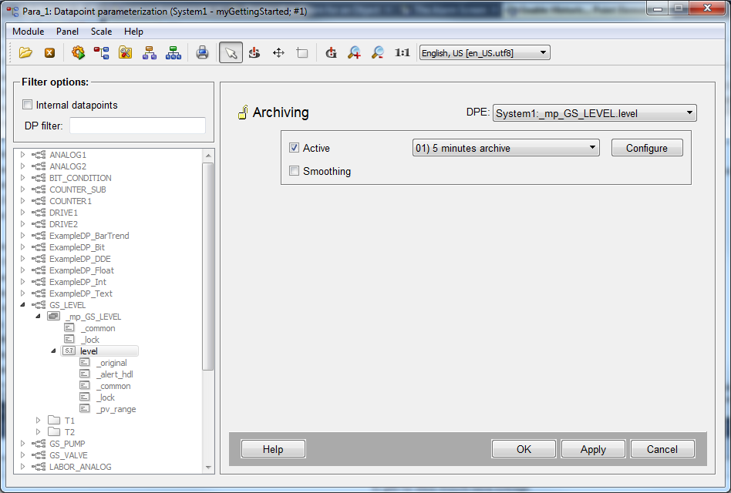Expand the DRIVE1 tree node
Image resolution: width=731 pixels, height=493 pixels.
coord(22,212)
